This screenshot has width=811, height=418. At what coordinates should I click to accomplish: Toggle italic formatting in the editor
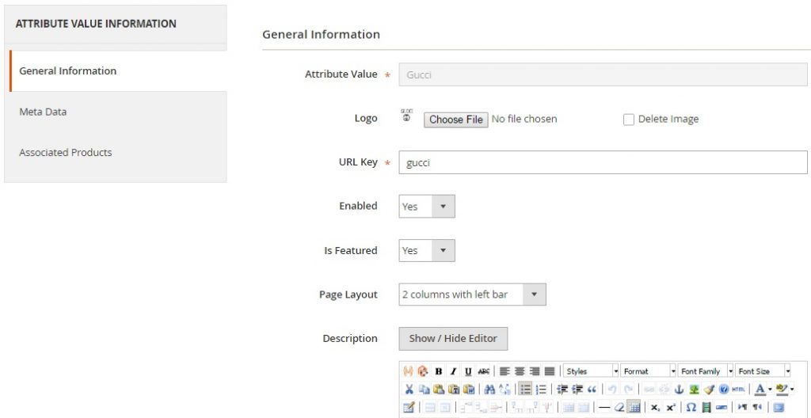(x=454, y=371)
